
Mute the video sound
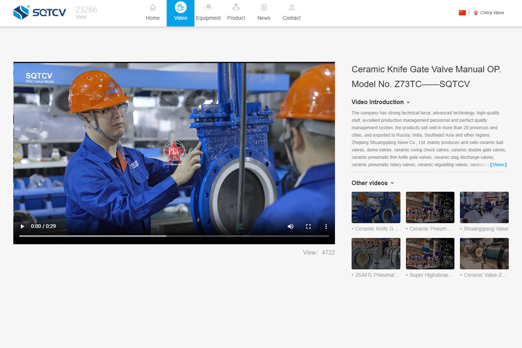click(291, 226)
